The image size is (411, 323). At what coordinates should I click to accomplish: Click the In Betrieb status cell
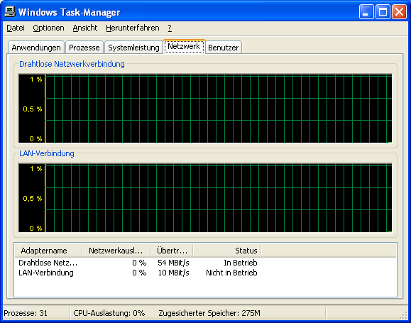(241, 263)
